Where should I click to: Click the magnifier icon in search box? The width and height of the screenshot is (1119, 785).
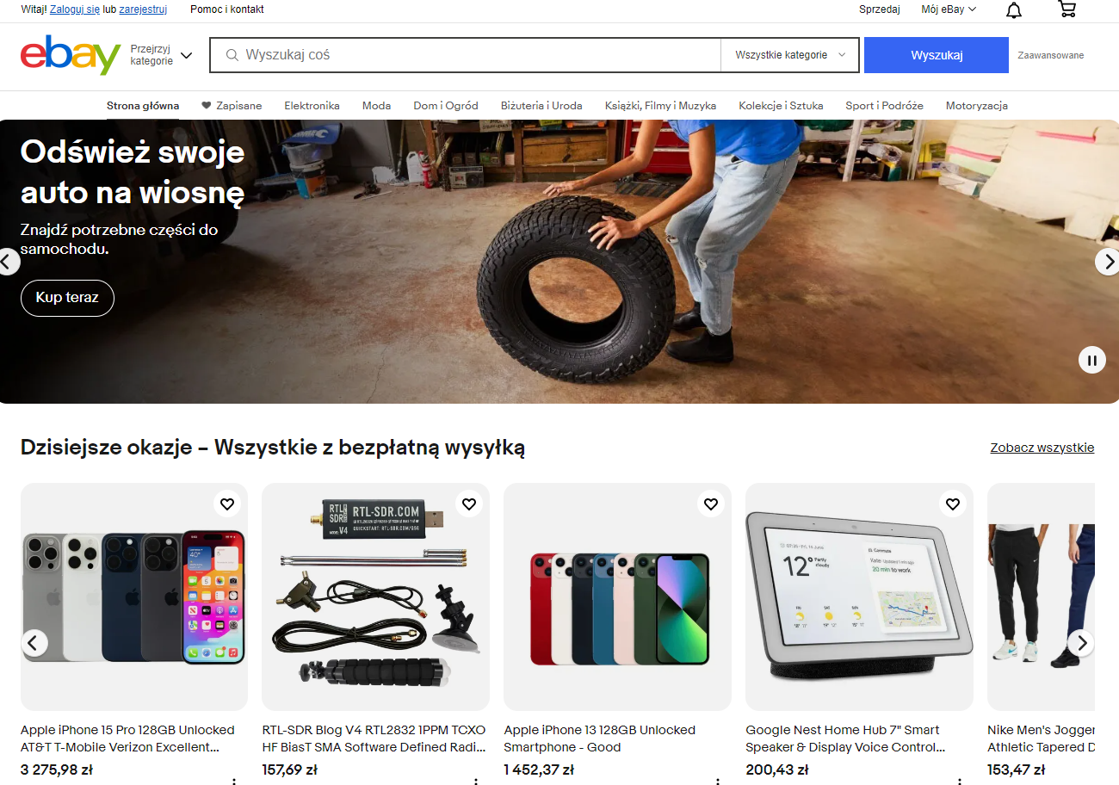pos(232,55)
